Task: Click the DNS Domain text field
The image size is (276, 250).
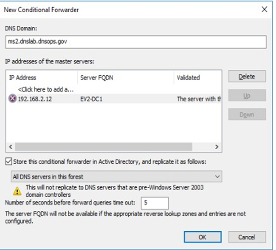Action: [135, 42]
